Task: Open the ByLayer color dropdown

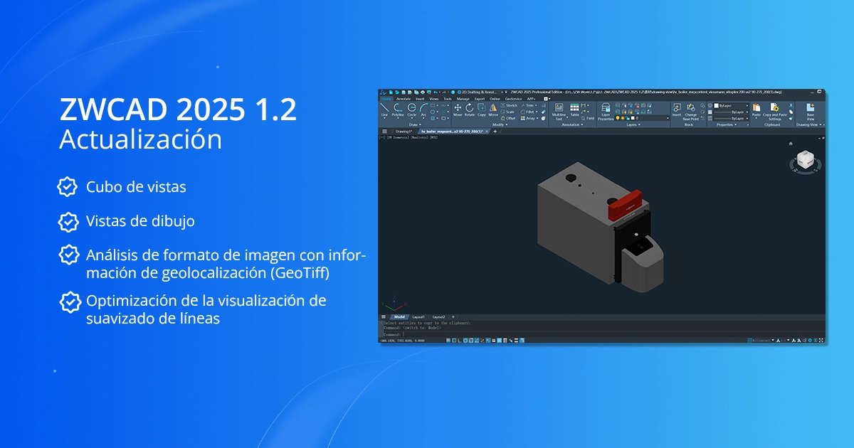Action: [731, 105]
